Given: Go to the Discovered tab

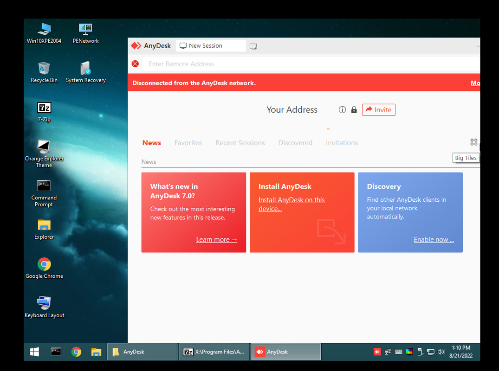Looking at the screenshot, I should pyautogui.click(x=295, y=143).
